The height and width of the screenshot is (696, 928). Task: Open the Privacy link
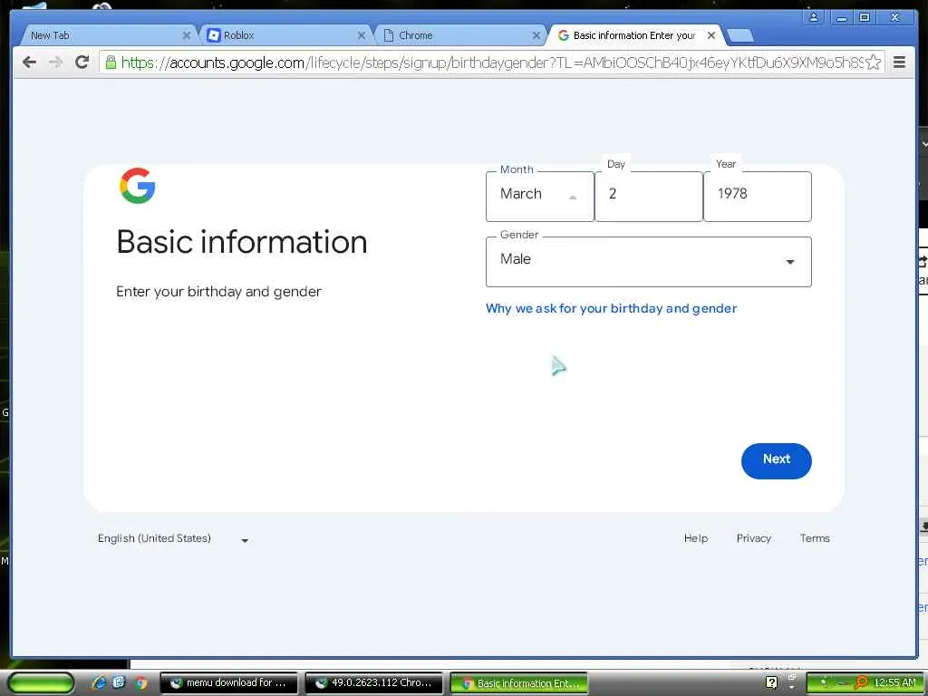[753, 538]
